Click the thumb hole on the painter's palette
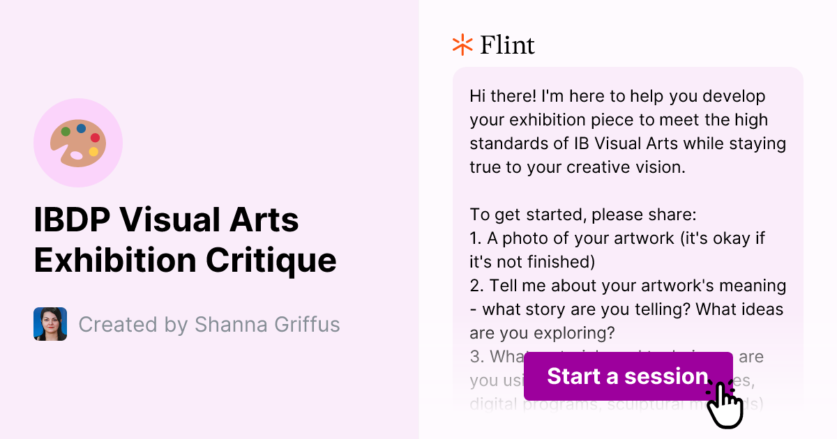The height and width of the screenshot is (439, 837). coord(76,155)
